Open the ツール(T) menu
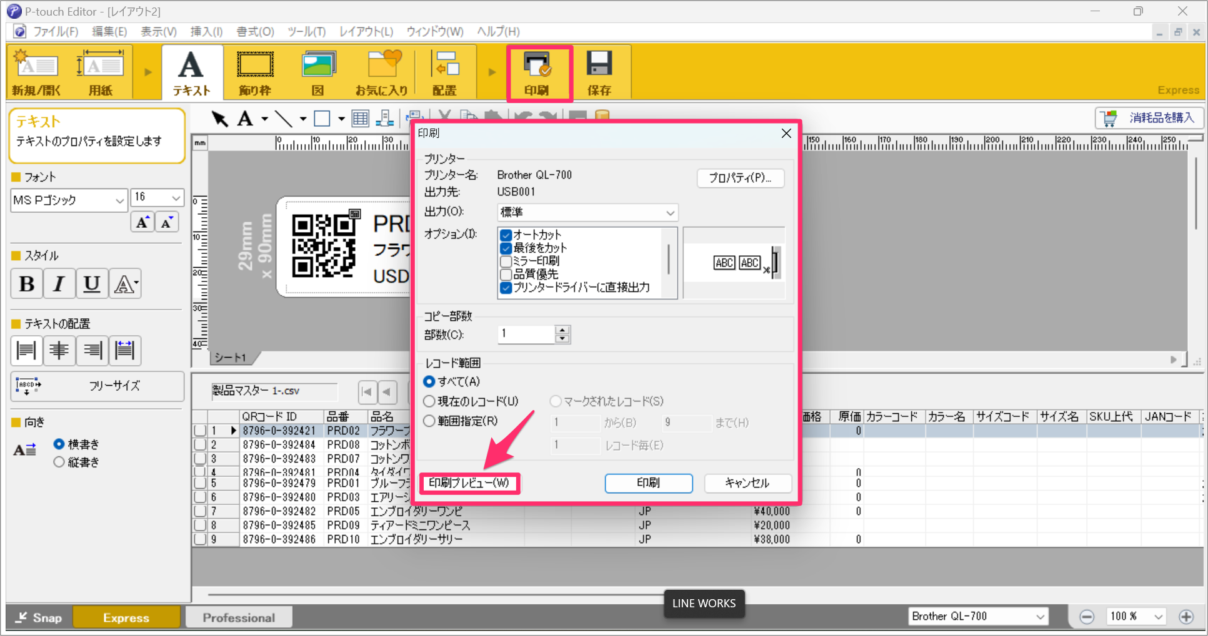 [306, 31]
